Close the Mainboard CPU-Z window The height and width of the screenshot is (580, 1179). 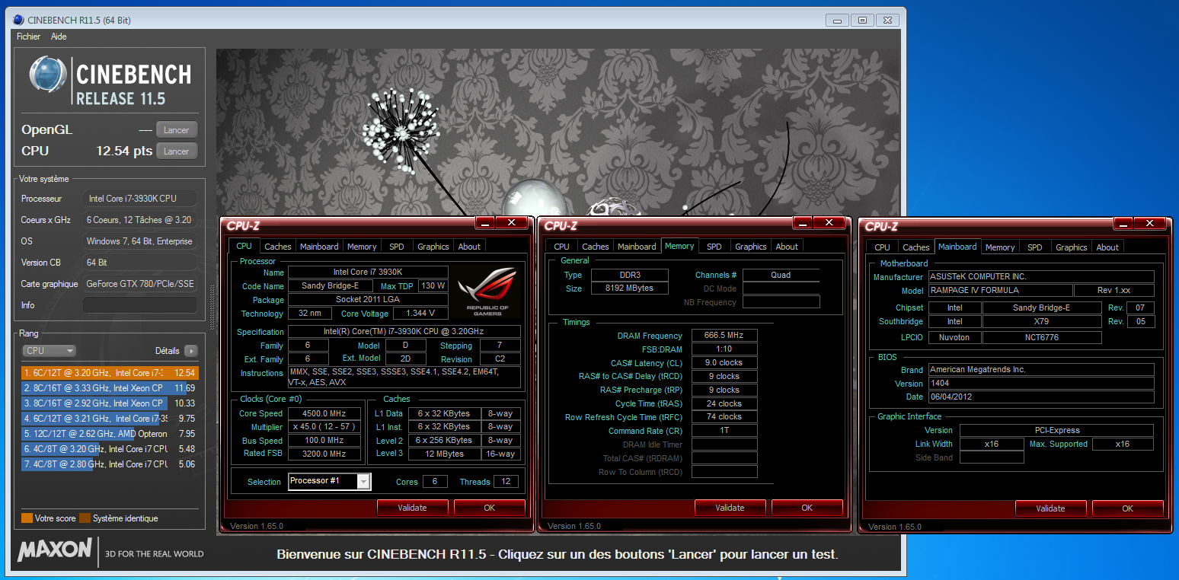pyautogui.click(x=1150, y=224)
